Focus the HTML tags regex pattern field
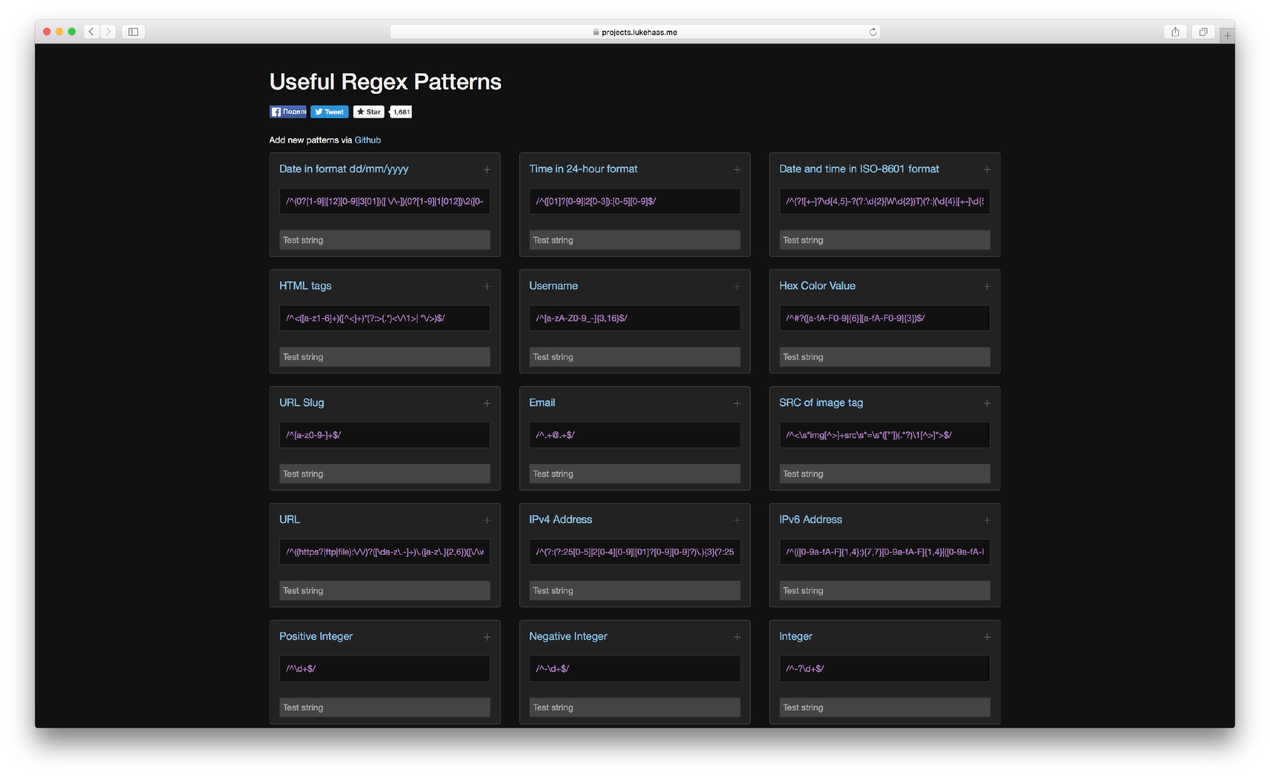Screen dimensions: 1270x778 [x=384, y=318]
